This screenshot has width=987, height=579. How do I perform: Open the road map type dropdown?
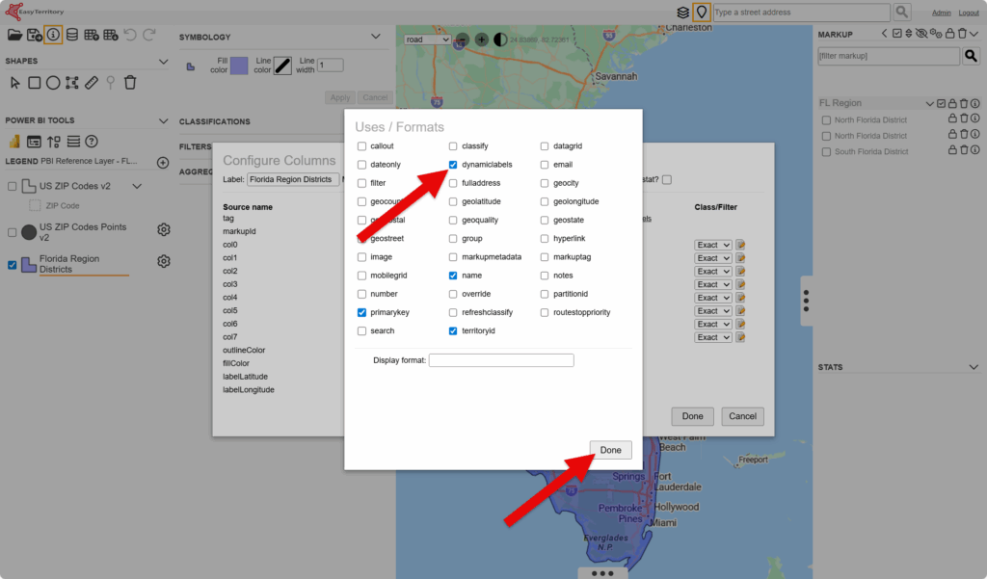click(427, 39)
